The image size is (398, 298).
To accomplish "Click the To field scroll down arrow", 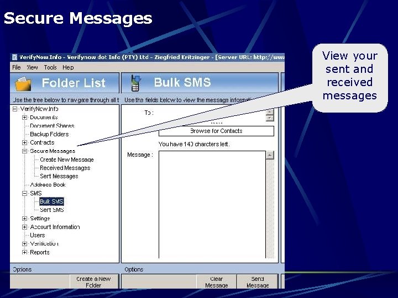I will [x=270, y=118].
